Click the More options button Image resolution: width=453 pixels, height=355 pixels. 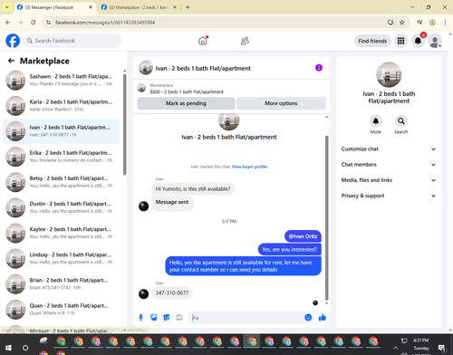coord(281,103)
